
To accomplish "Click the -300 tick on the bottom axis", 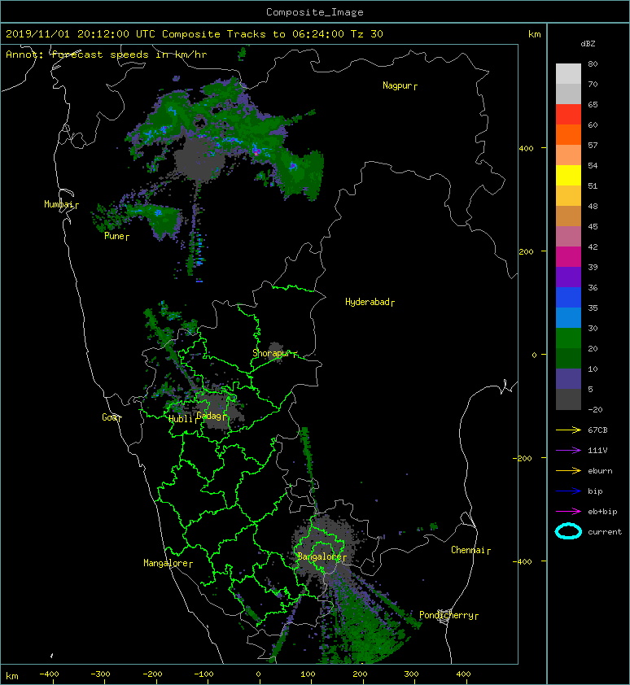I will point(100,674).
